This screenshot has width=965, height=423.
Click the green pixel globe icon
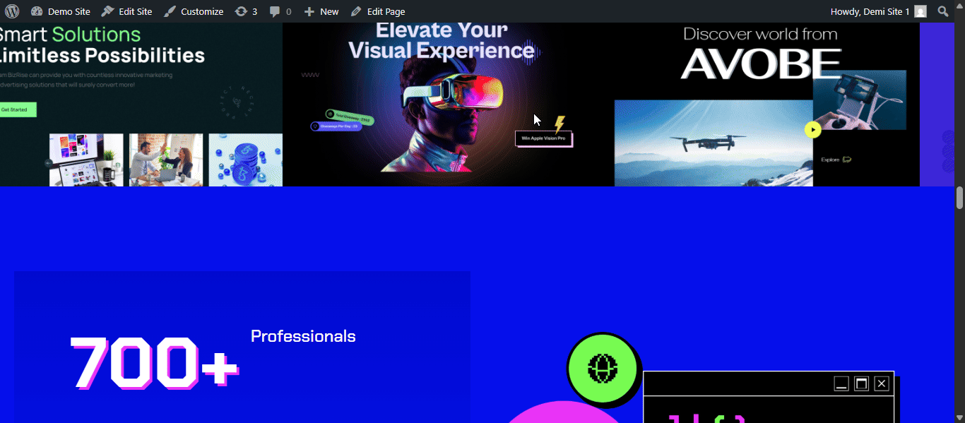603,368
